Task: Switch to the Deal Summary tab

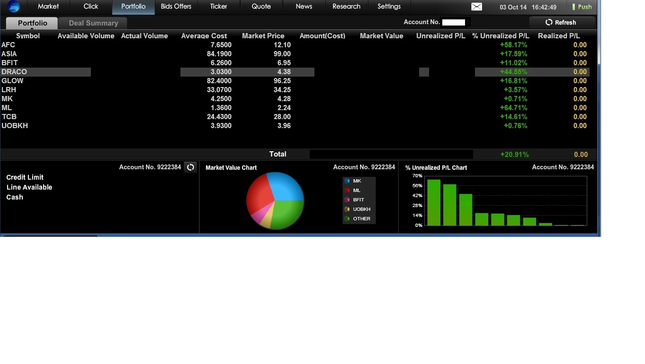Action: [93, 23]
